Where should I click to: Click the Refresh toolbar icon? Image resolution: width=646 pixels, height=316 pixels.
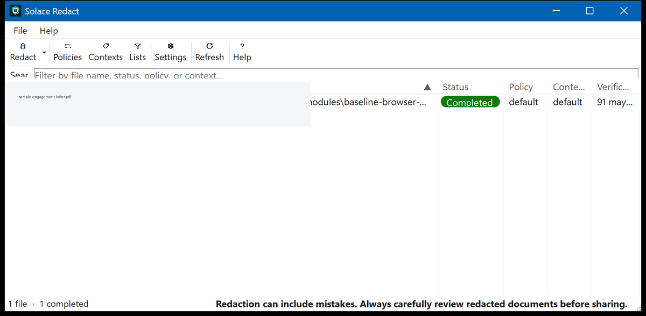pyautogui.click(x=209, y=47)
